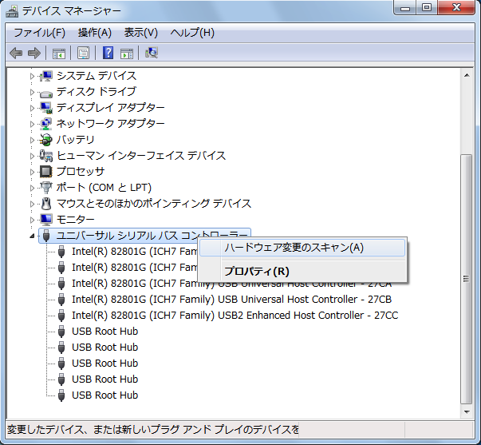Click the USB controllers category plug icon
Screen dimensions: 481x445
coord(46,236)
